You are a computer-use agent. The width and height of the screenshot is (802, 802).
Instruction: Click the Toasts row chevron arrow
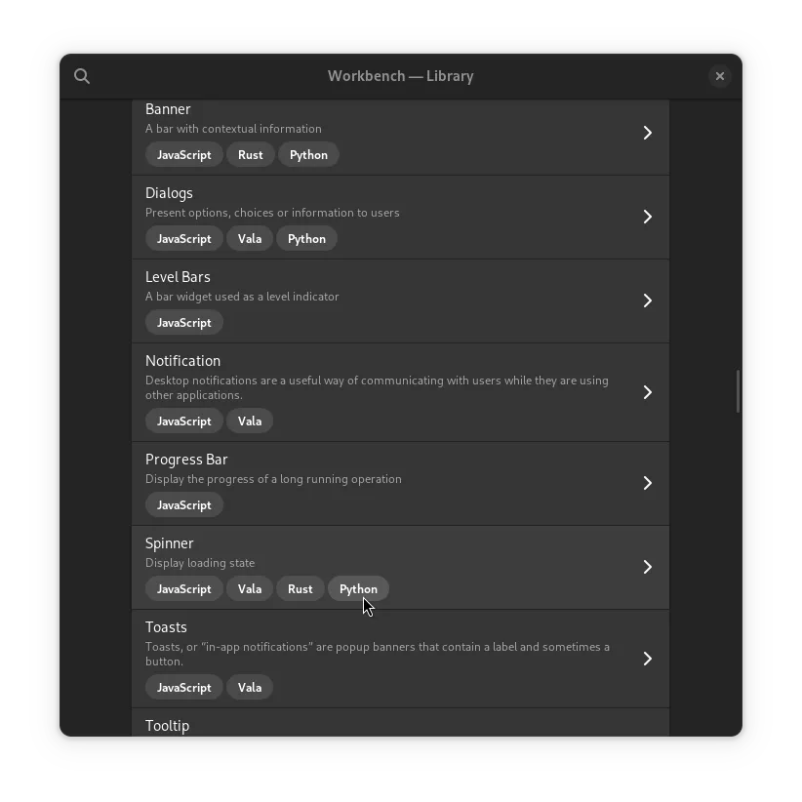click(647, 659)
